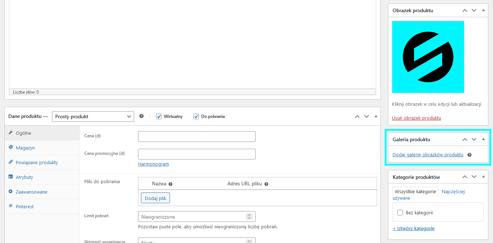This screenshot has width=493, height=243.
Task: Select the Ogólne wrench icon
Action: point(11,133)
